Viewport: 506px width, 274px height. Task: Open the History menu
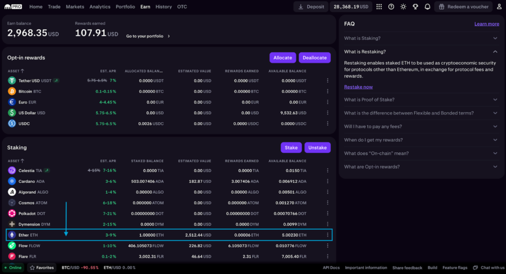pyautogui.click(x=164, y=7)
